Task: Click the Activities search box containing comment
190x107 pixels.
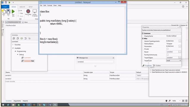Action: (x=25, y=42)
